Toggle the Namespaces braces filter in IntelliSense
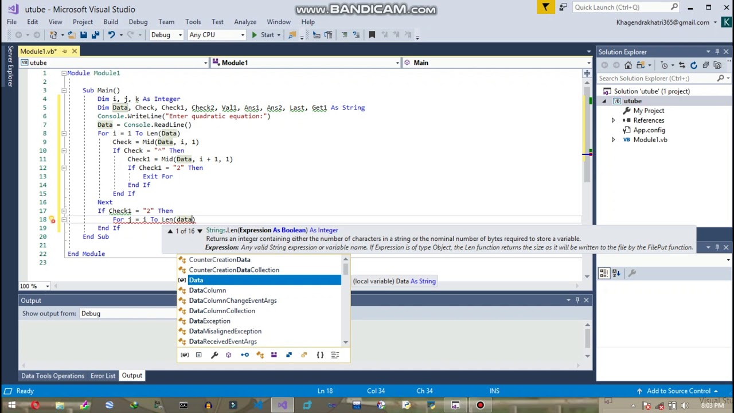This screenshot has width=734, height=413. point(320,355)
